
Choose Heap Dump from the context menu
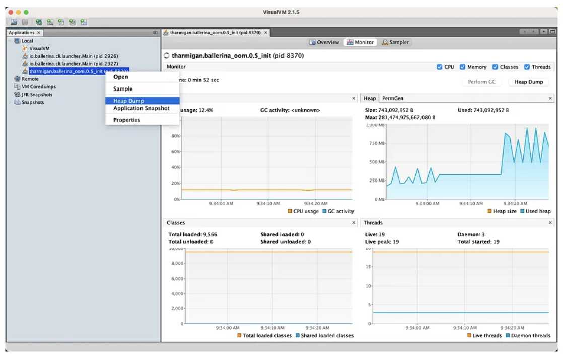[128, 101]
